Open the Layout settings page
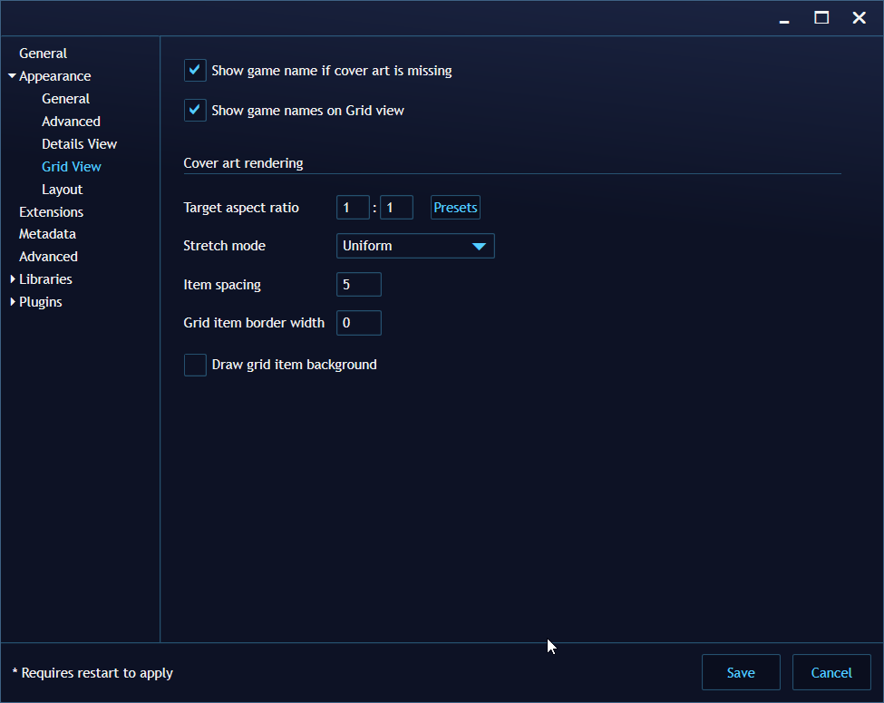Image resolution: width=884 pixels, height=703 pixels. [62, 189]
